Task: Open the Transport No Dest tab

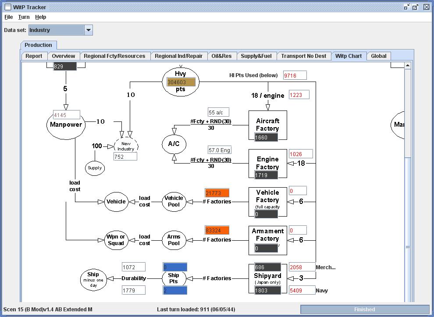Action: coord(304,56)
